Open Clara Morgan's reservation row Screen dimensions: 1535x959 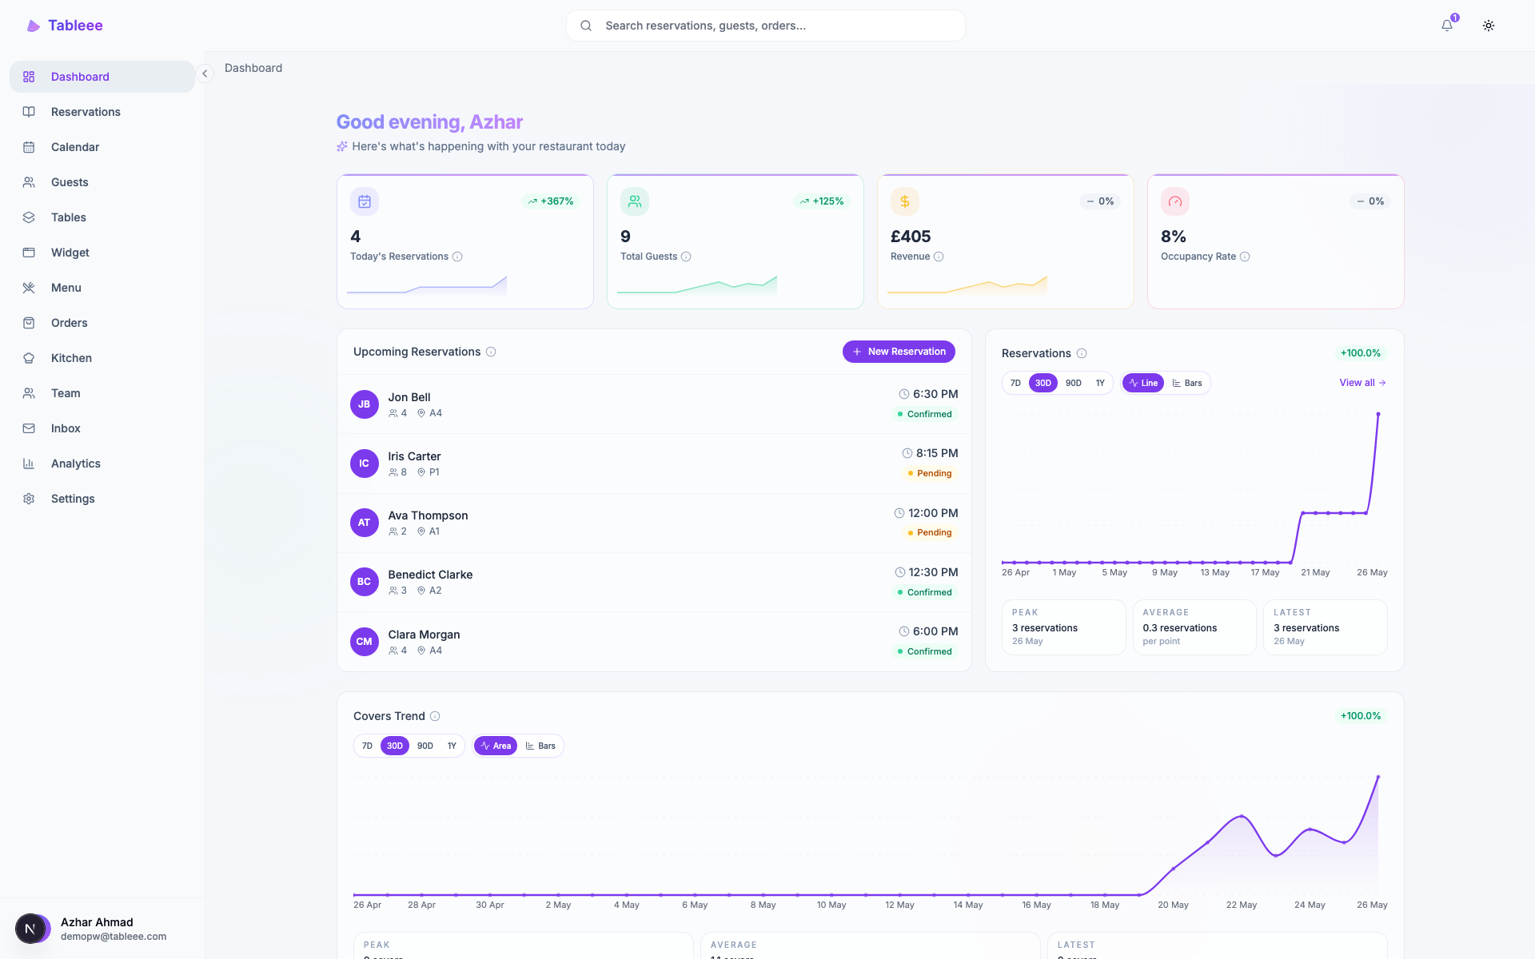point(654,641)
